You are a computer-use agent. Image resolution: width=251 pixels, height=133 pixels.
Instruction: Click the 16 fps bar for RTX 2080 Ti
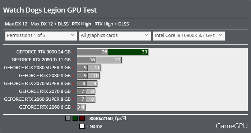(x=87, y=60)
